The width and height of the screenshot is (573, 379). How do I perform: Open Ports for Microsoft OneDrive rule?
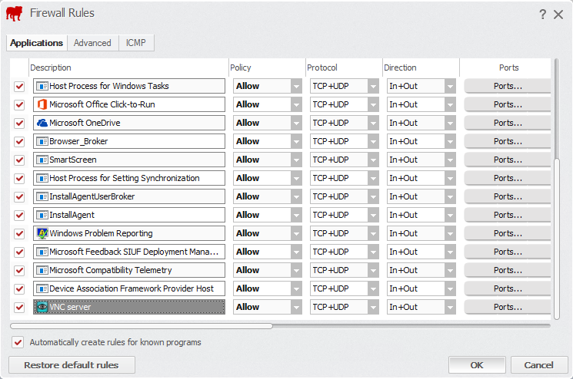(507, 123)
